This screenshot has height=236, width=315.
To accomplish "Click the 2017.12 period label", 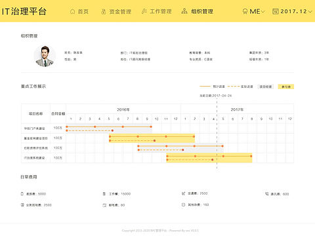I will pyautogui.click(x=294, y=11).
